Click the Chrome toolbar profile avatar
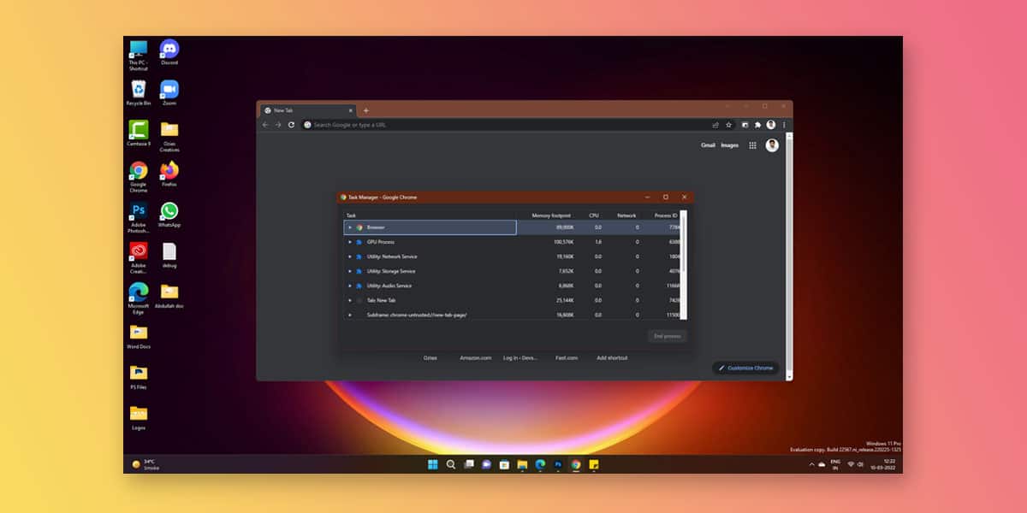Image resolution: width=1027 pixels, height=513 pixels. click(x=771, y=124)
